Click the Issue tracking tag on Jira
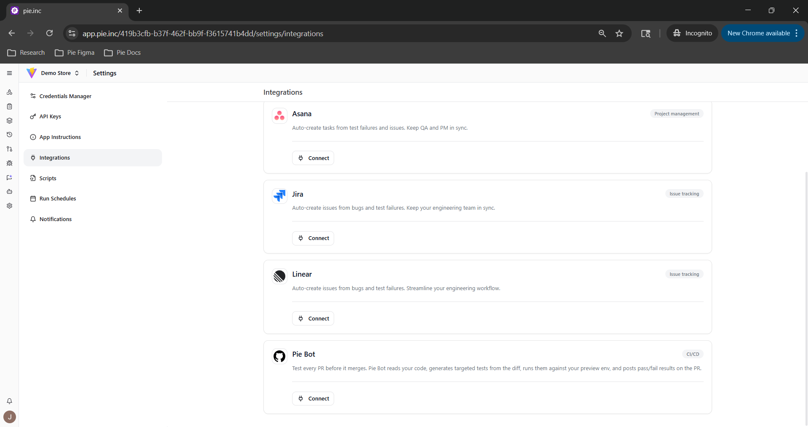Viewport: 808px width, 427px height. pos(684,194)
